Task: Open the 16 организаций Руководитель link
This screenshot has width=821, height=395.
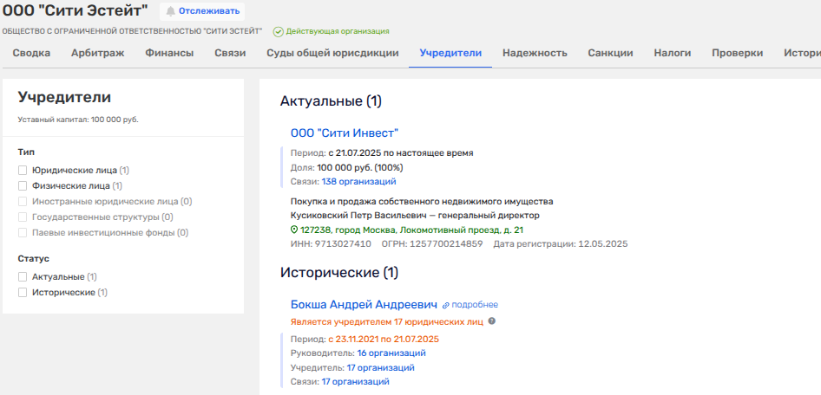Action: (391, 353)
